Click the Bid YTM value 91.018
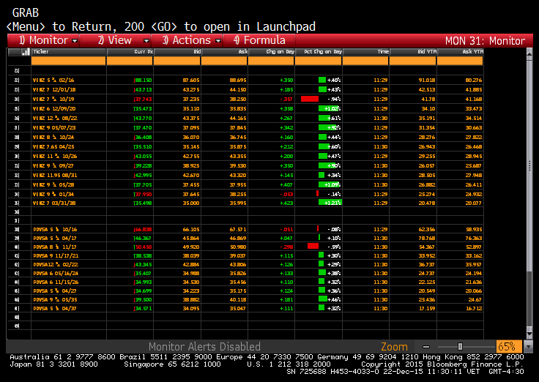Screen dimensions: 539x382 click(427, 80)
